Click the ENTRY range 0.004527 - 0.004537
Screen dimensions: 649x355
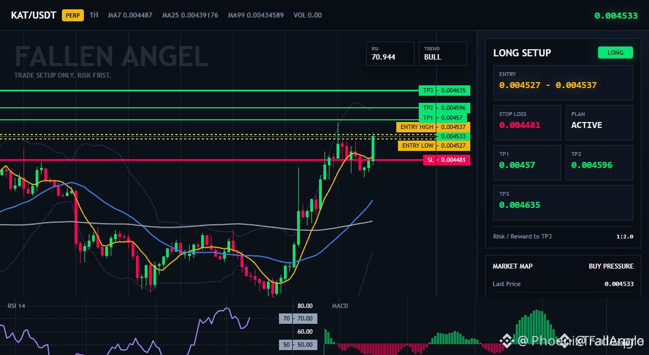[548, 85]
